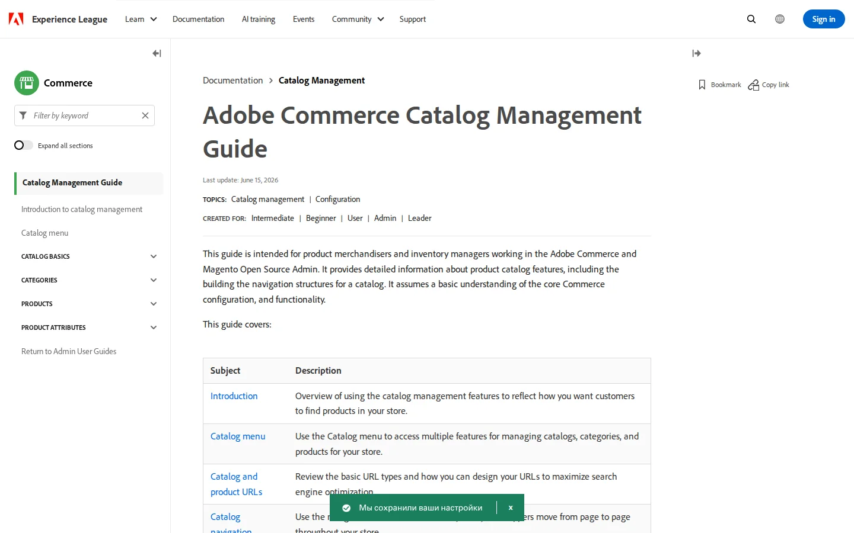Viewport: 854px width, 533px height.
Task: Click the Admin audience tag
Action: pyautogui.click(x=385, y=219)
